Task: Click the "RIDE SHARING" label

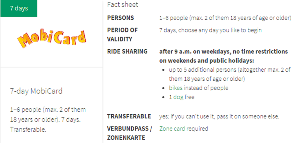Action: point(127,52)
